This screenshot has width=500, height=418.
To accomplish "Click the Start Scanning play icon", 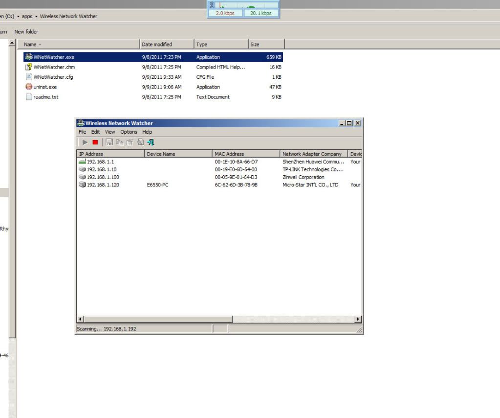I will click(85, 142).
